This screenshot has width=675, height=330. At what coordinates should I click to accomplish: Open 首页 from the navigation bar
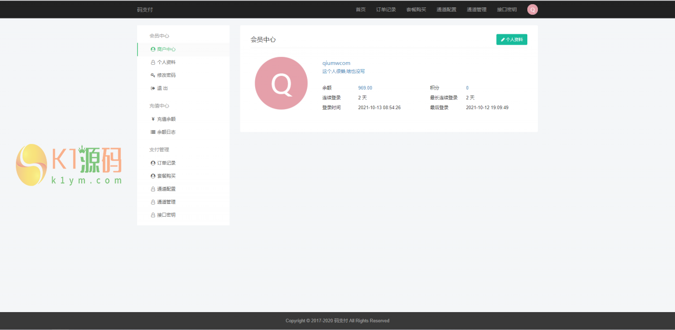coord(361,9)
